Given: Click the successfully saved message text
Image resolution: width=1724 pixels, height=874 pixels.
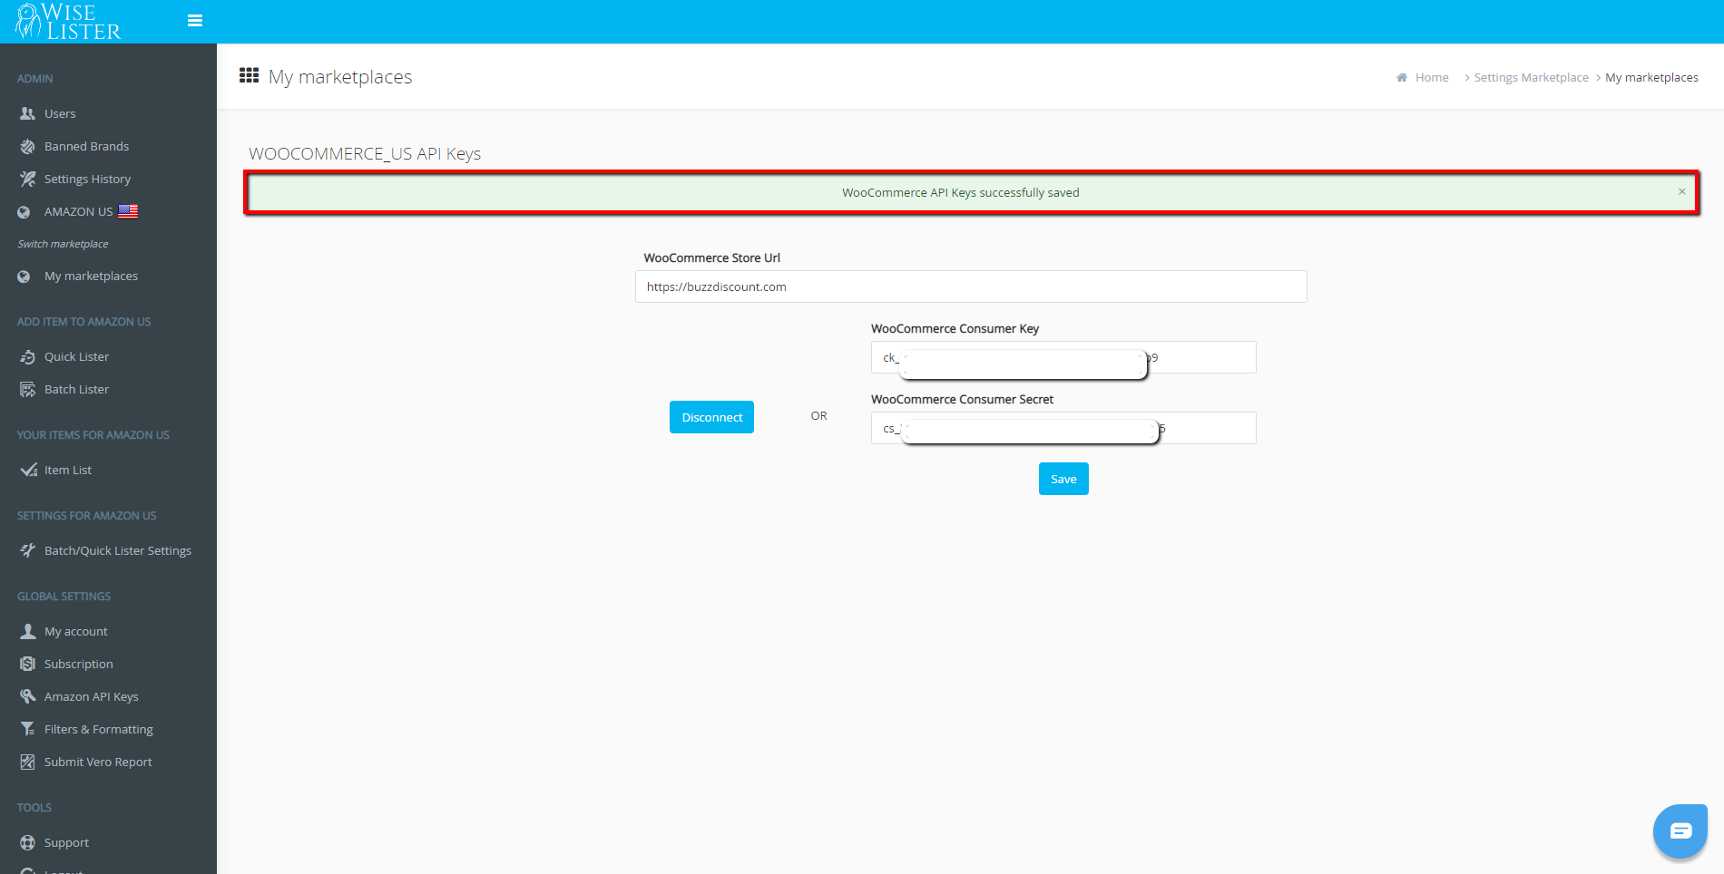Looking at the screenshot, I should [961, 192].
